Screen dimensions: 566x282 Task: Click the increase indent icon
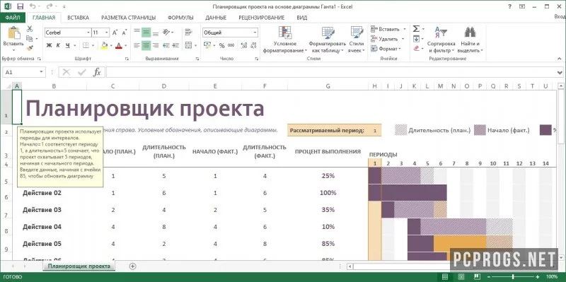175,45
